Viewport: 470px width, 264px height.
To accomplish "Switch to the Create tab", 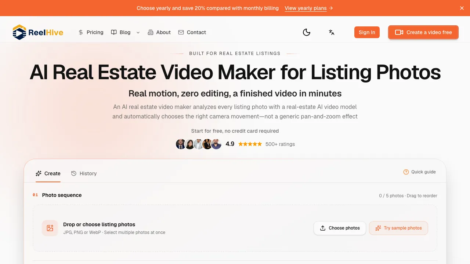I will [48, 173].
